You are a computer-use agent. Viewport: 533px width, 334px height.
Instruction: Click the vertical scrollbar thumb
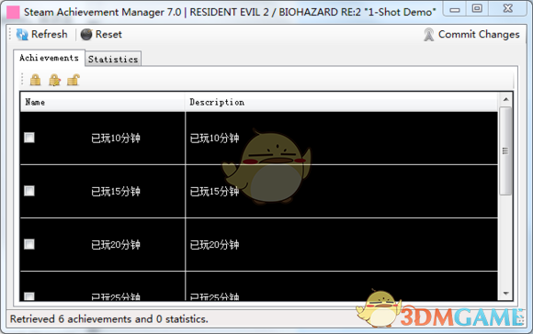pyautogui.click(x=505, y=150)
